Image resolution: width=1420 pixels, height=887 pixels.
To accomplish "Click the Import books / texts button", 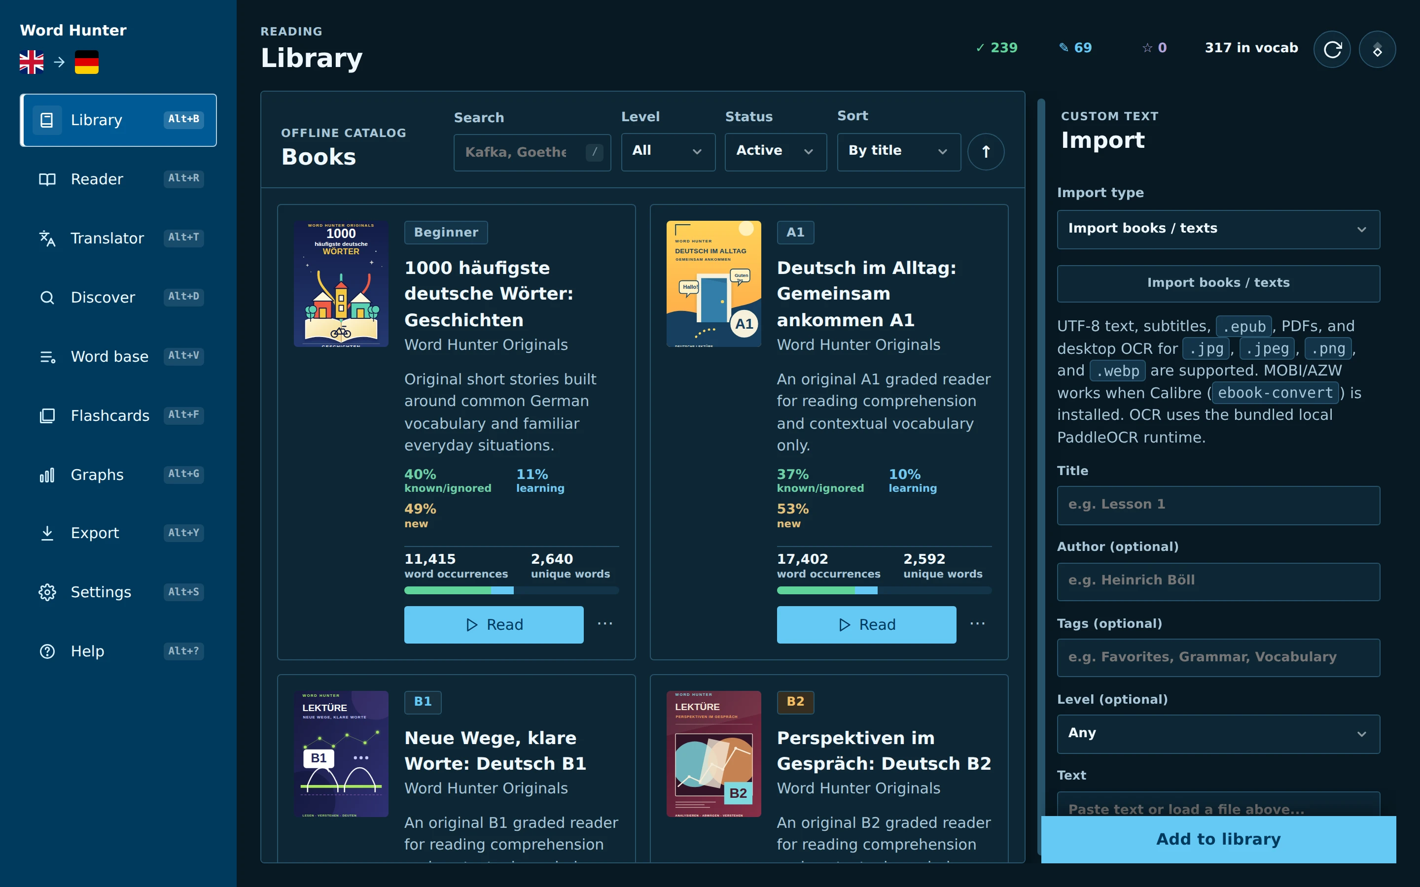I will coord(1218,283).
